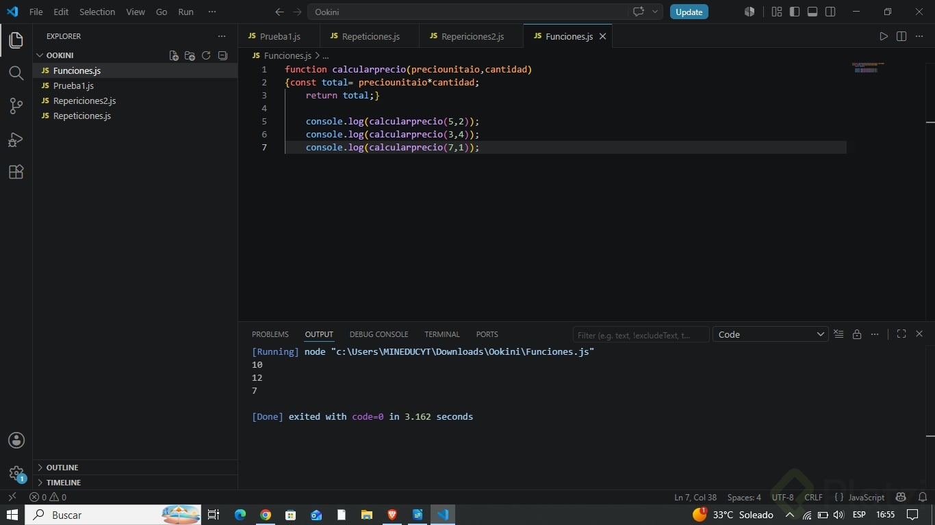Open Output panel more actions ellipsis
The width and height of the screenshot is (935, 525).
pyautogui.click(x=875, y=334)
